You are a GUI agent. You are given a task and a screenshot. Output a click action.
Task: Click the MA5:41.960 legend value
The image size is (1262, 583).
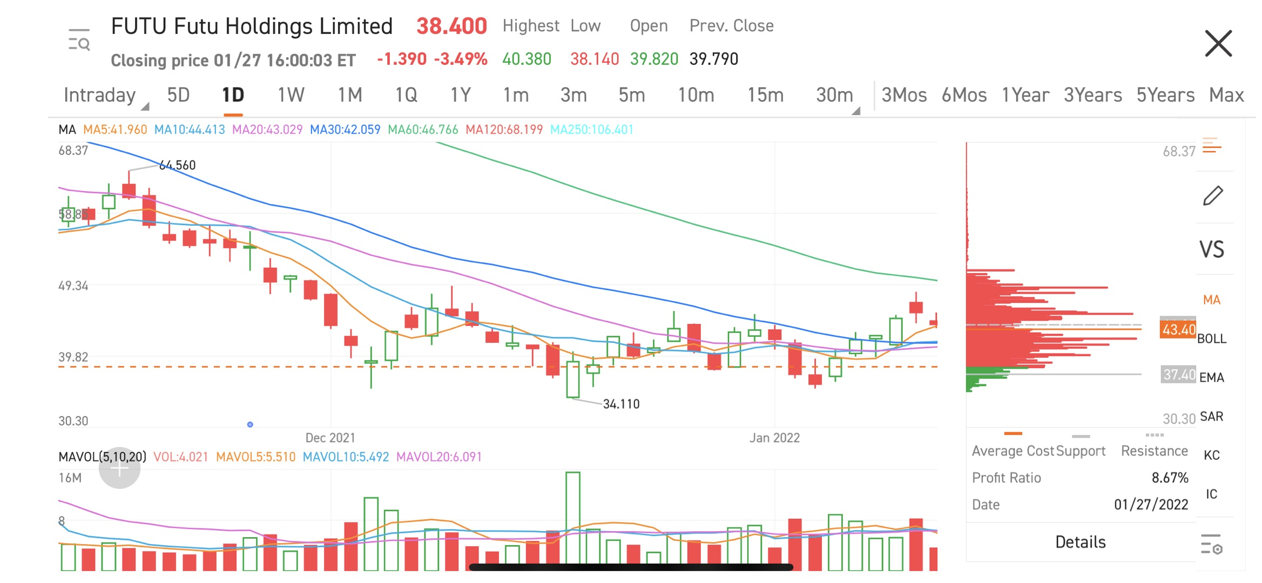(x=115, y=130)
